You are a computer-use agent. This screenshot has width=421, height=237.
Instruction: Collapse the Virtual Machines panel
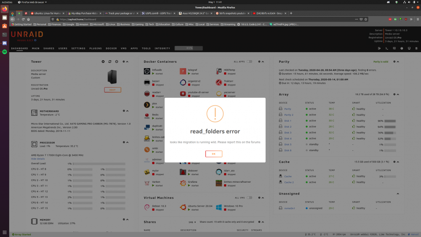click(263, 197)
